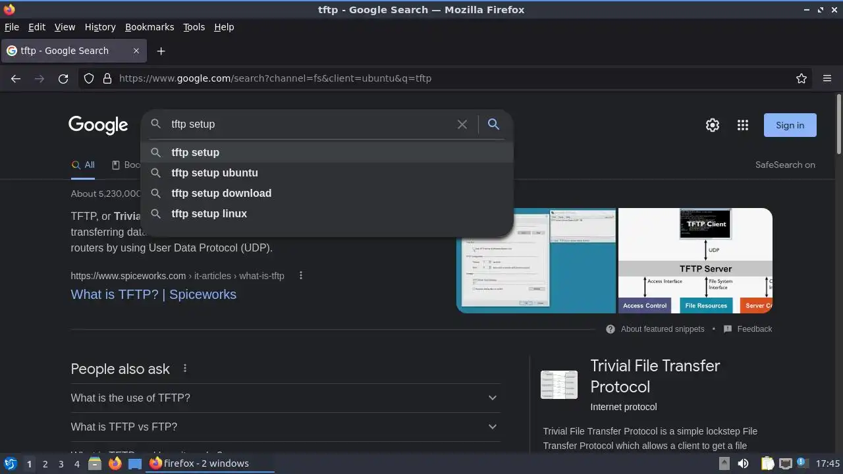Open the removable media tray icon
Screen dimensions: 843x474
pos(724,463)
